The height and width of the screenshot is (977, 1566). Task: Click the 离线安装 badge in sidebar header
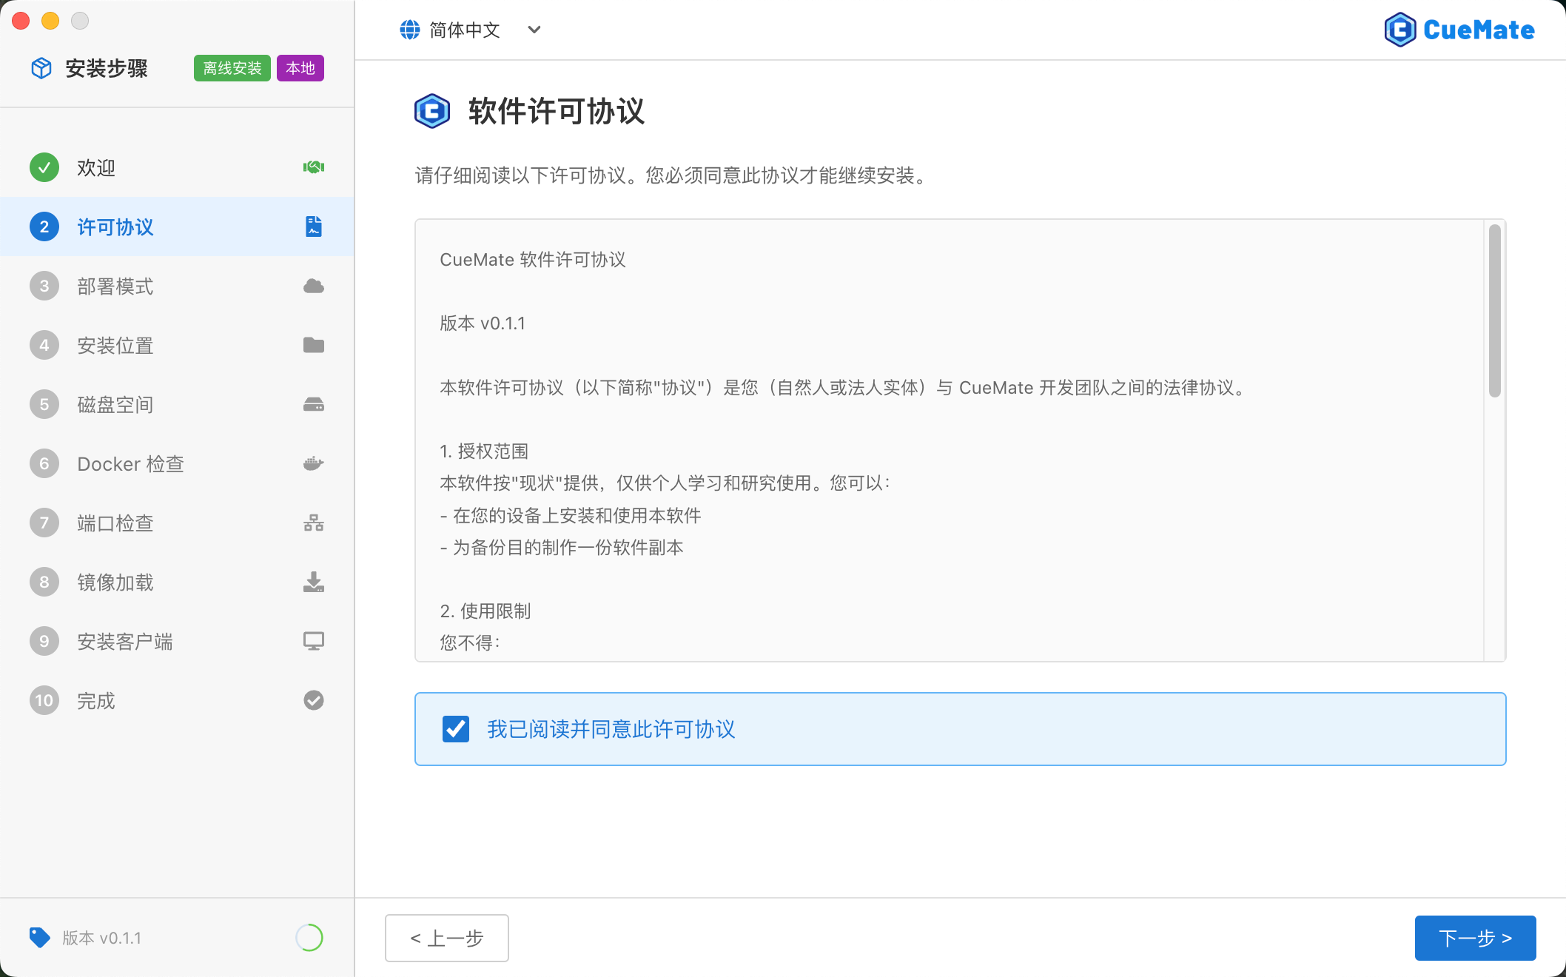pyautogui.click(x=232, y=68)
